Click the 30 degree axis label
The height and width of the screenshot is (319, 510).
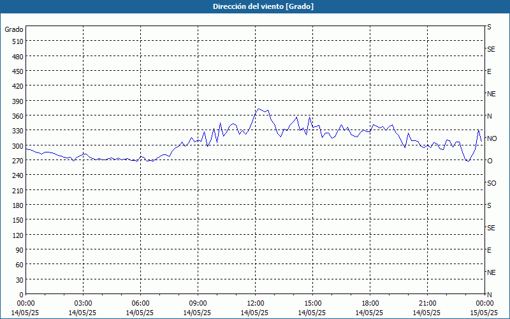tap(20, 280)
